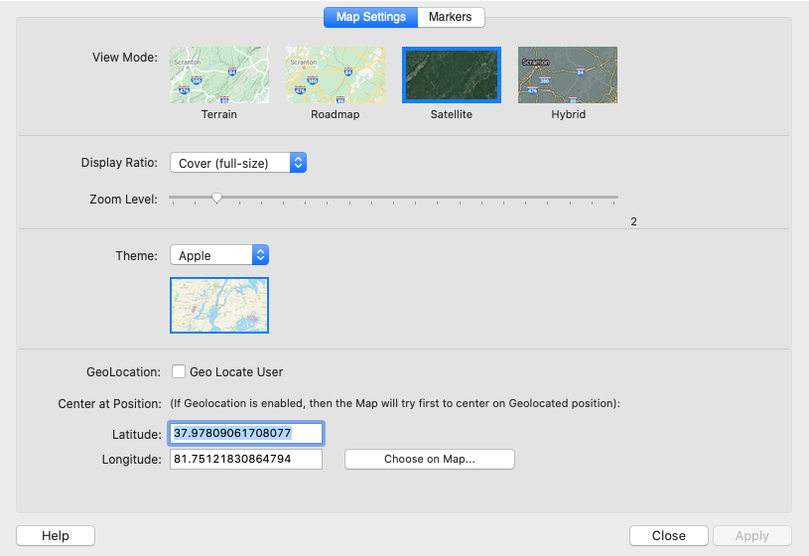Open the Display Ratio dropdown
The image size is (809, 556).
point(238,163)
